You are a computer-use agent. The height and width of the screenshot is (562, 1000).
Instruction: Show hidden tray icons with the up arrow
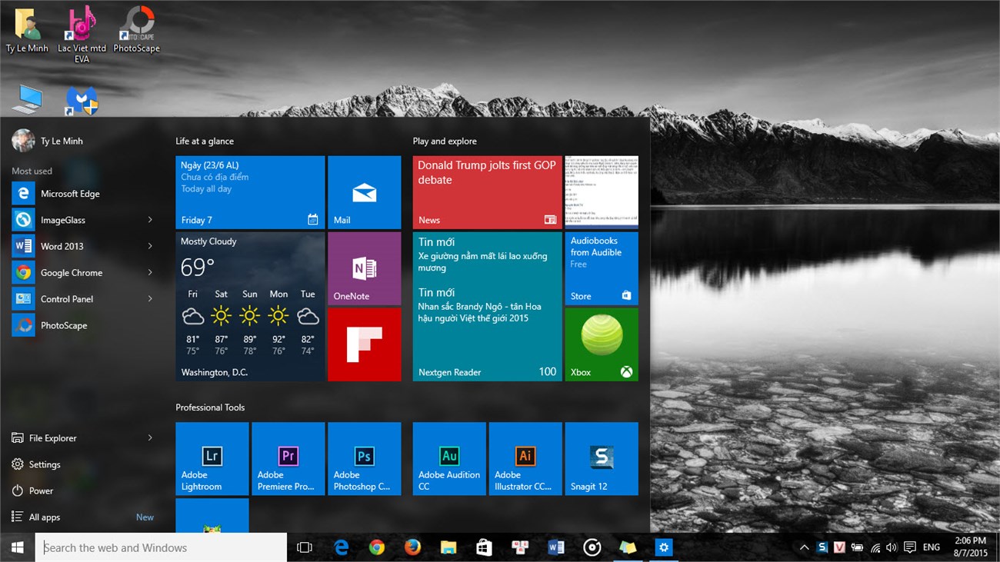pyautogui.click(x=804, y=547)
